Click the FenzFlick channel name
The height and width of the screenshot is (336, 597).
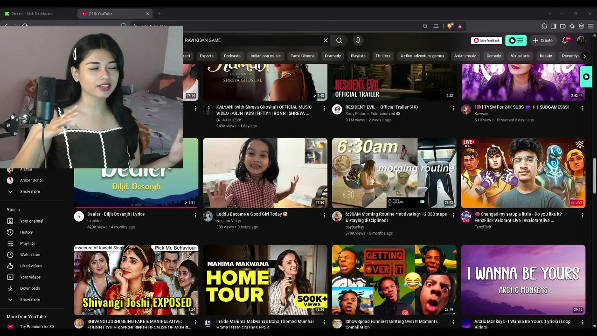pos(483,227)
